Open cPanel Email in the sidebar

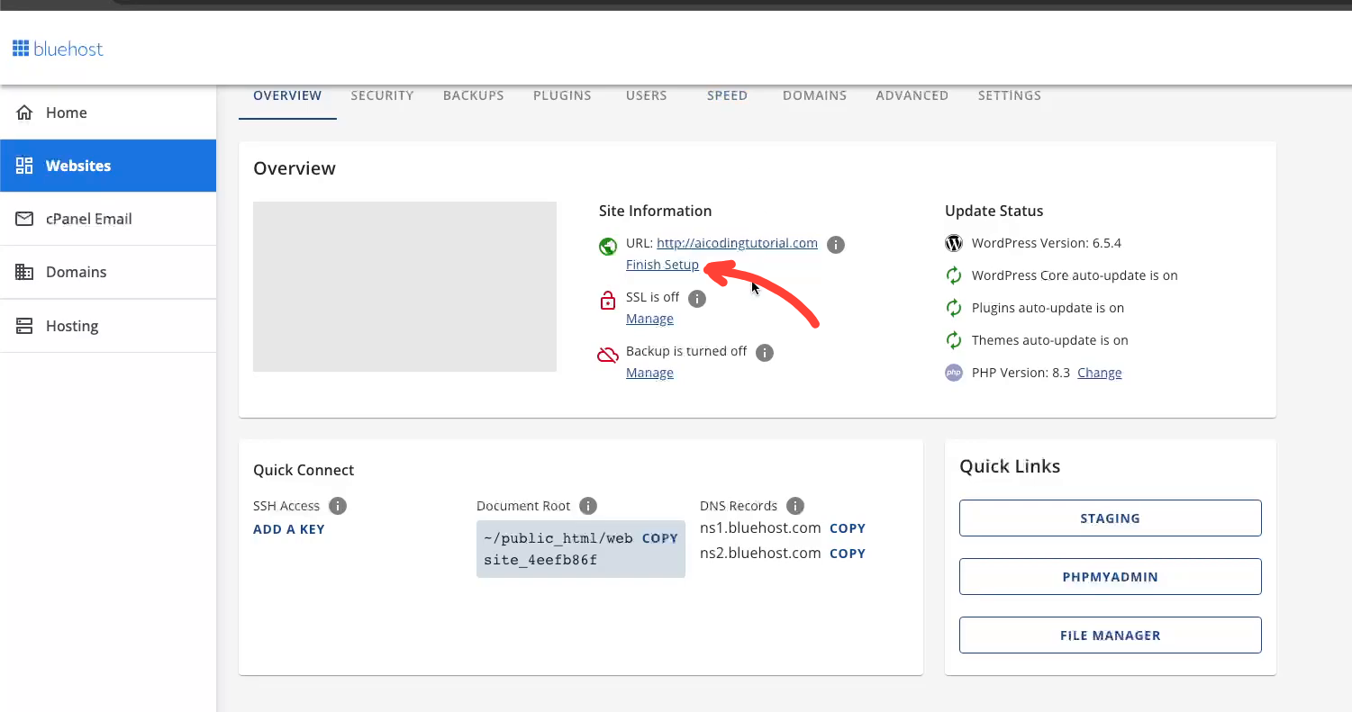[108, 219]
